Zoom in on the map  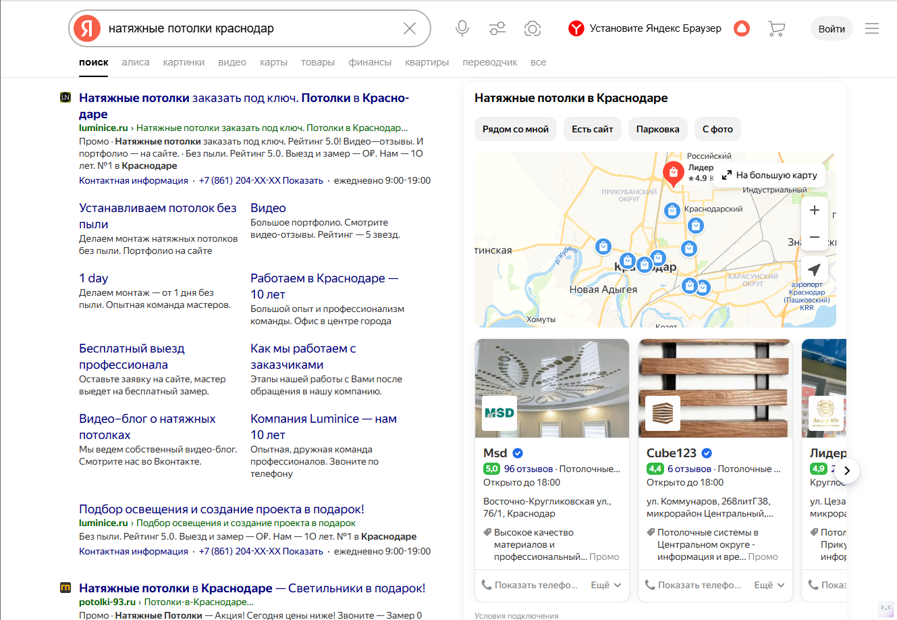tap(815, 210)
